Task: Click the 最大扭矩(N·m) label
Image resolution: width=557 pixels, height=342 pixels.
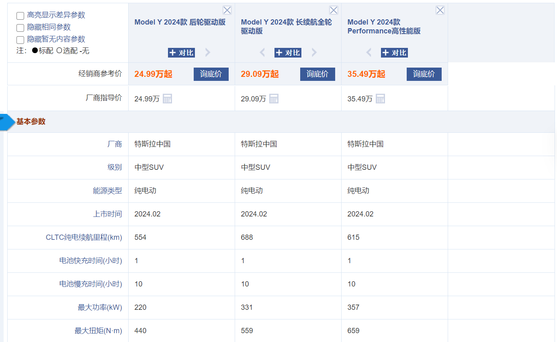Action: click(x=98, y=331)
